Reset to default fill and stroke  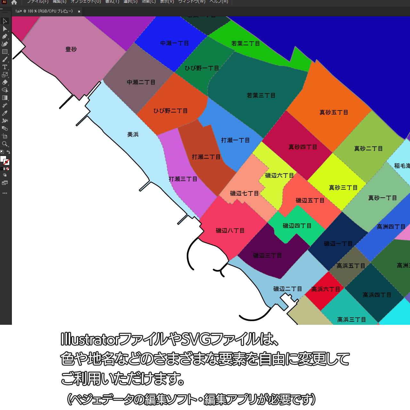pos(2,152)
